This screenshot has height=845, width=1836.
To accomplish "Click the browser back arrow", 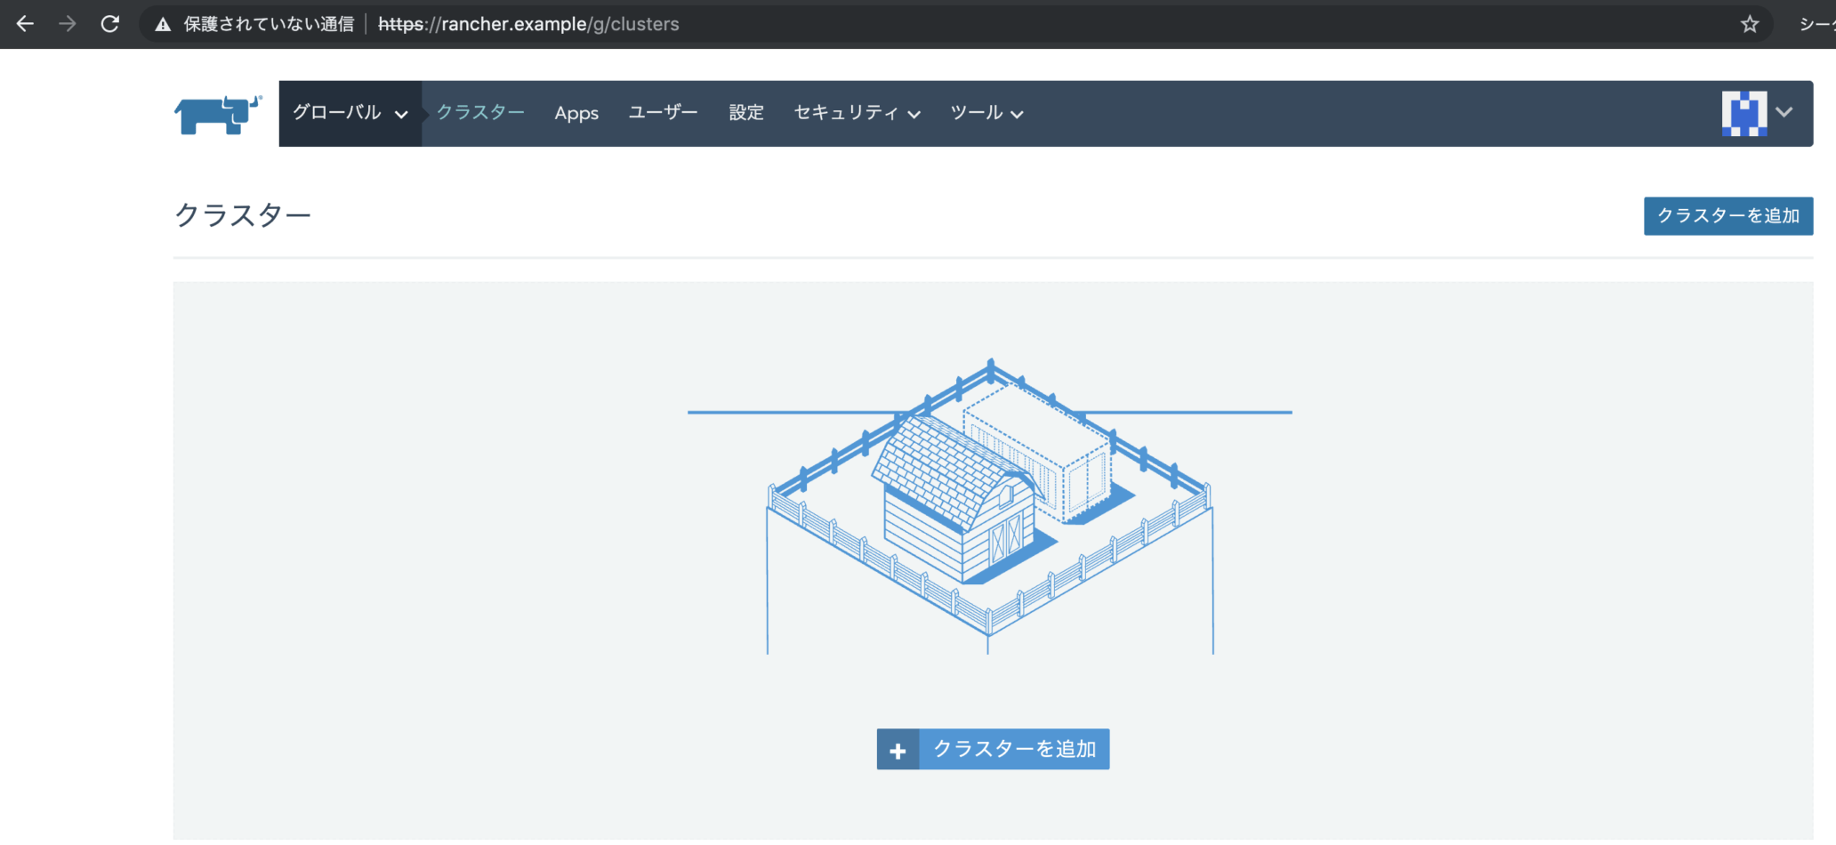I will 25,24.
